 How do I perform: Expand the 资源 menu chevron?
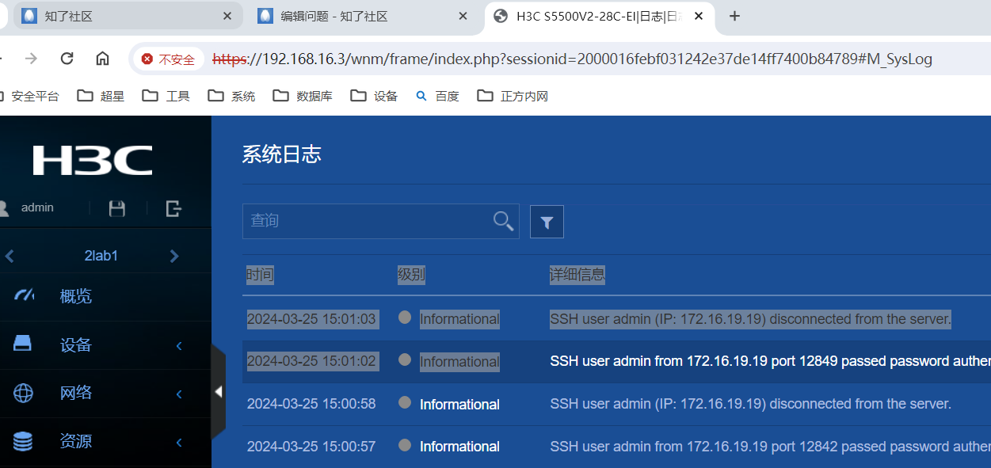[179, 442]
